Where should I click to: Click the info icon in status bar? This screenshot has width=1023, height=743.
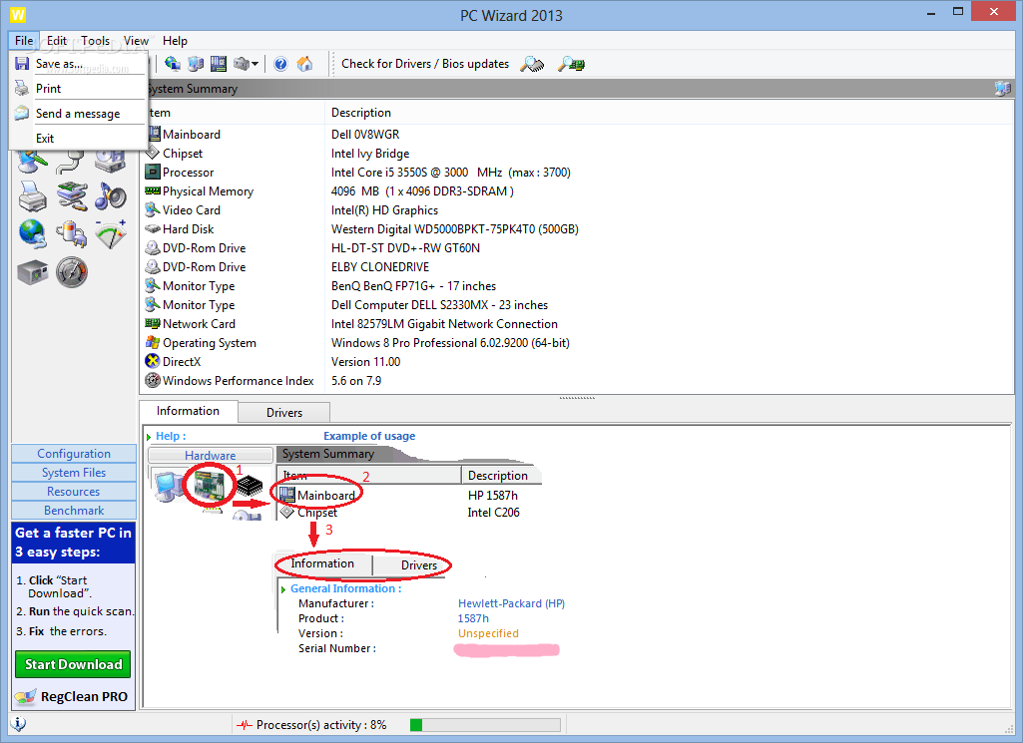[x=18, y=723]
